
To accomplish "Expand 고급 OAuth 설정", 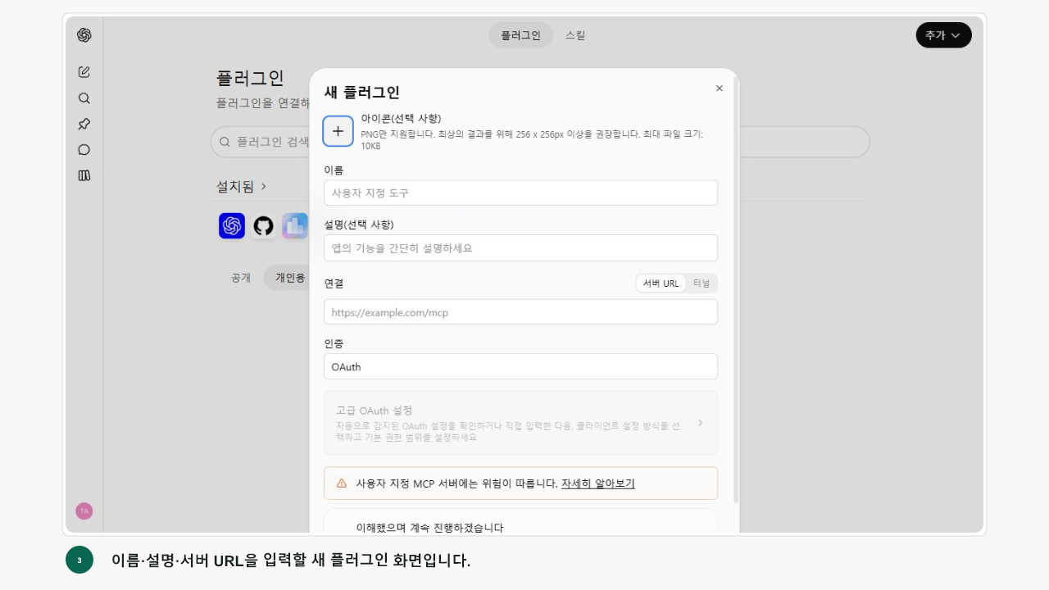I will [520, 423].
